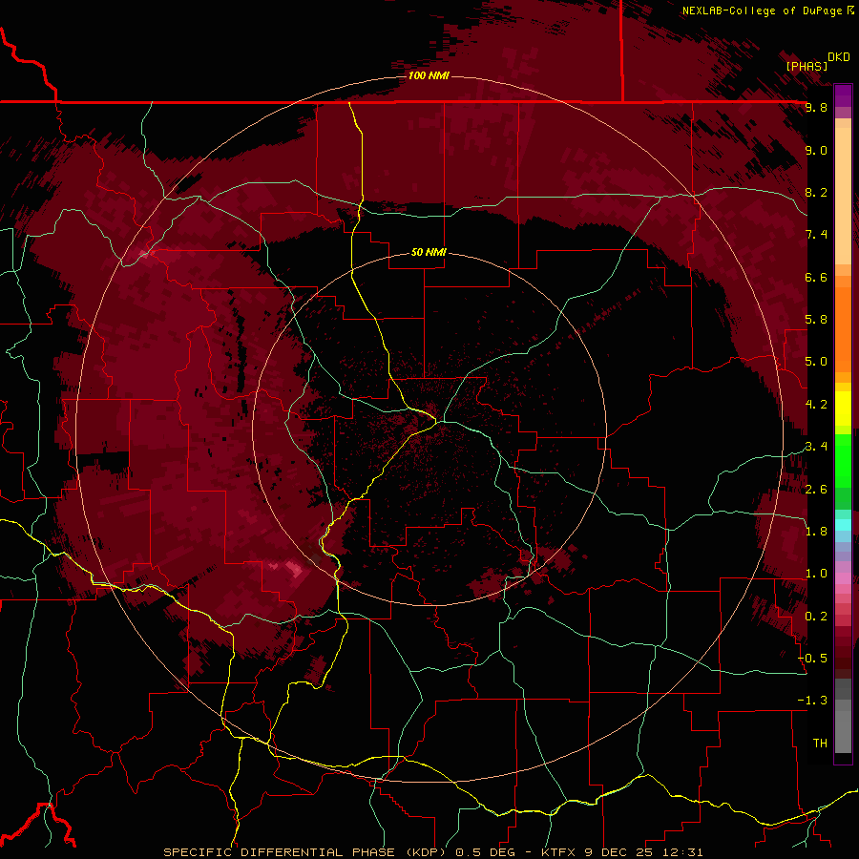Click the KTFX station identifier in the caption
The image size is (859, 859).
(x=557, y=852)
